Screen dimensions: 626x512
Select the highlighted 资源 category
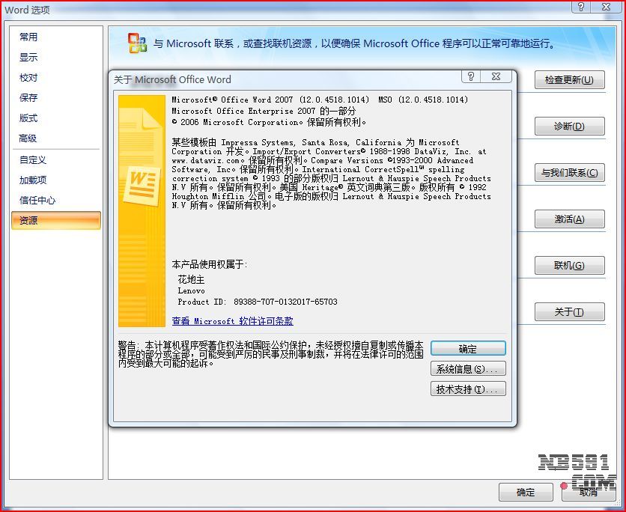[56, 220]
